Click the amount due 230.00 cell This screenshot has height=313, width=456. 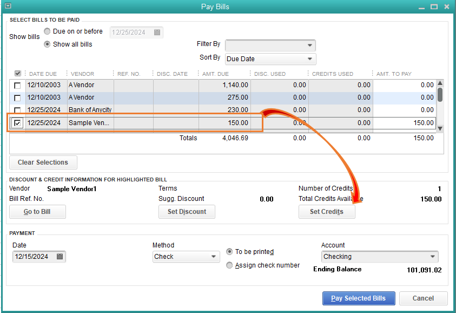pos(224,110)
